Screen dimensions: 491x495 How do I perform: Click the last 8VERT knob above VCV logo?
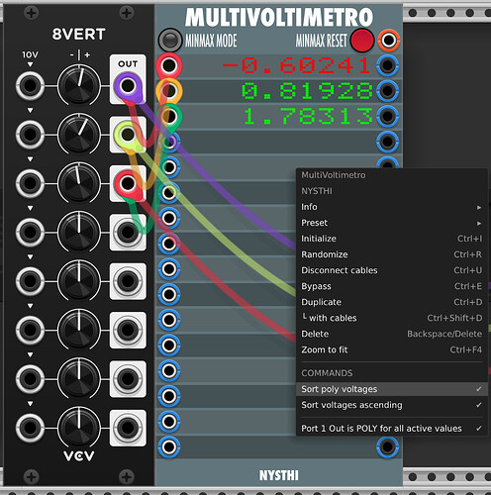79,428
